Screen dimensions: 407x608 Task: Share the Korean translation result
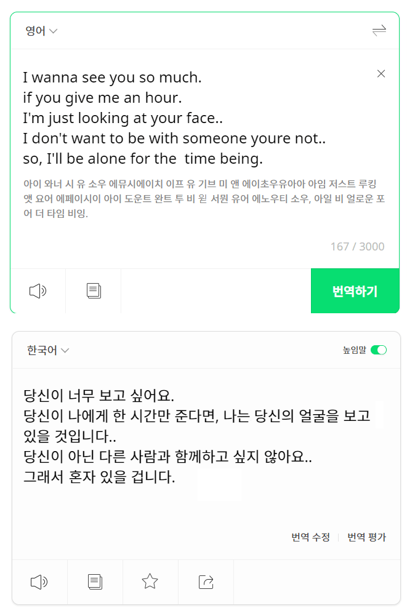pyautogui.click(x=206, y=582)
